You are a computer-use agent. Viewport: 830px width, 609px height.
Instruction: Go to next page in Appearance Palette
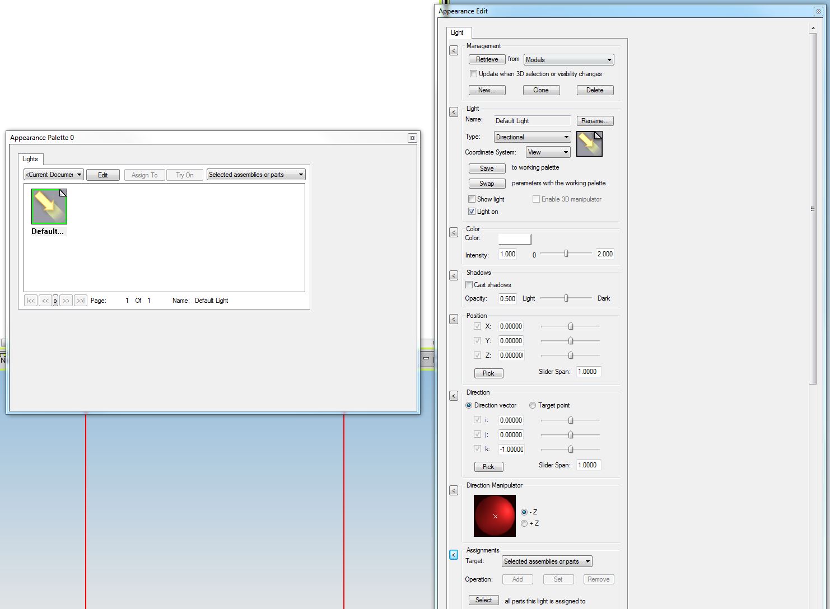66,301
